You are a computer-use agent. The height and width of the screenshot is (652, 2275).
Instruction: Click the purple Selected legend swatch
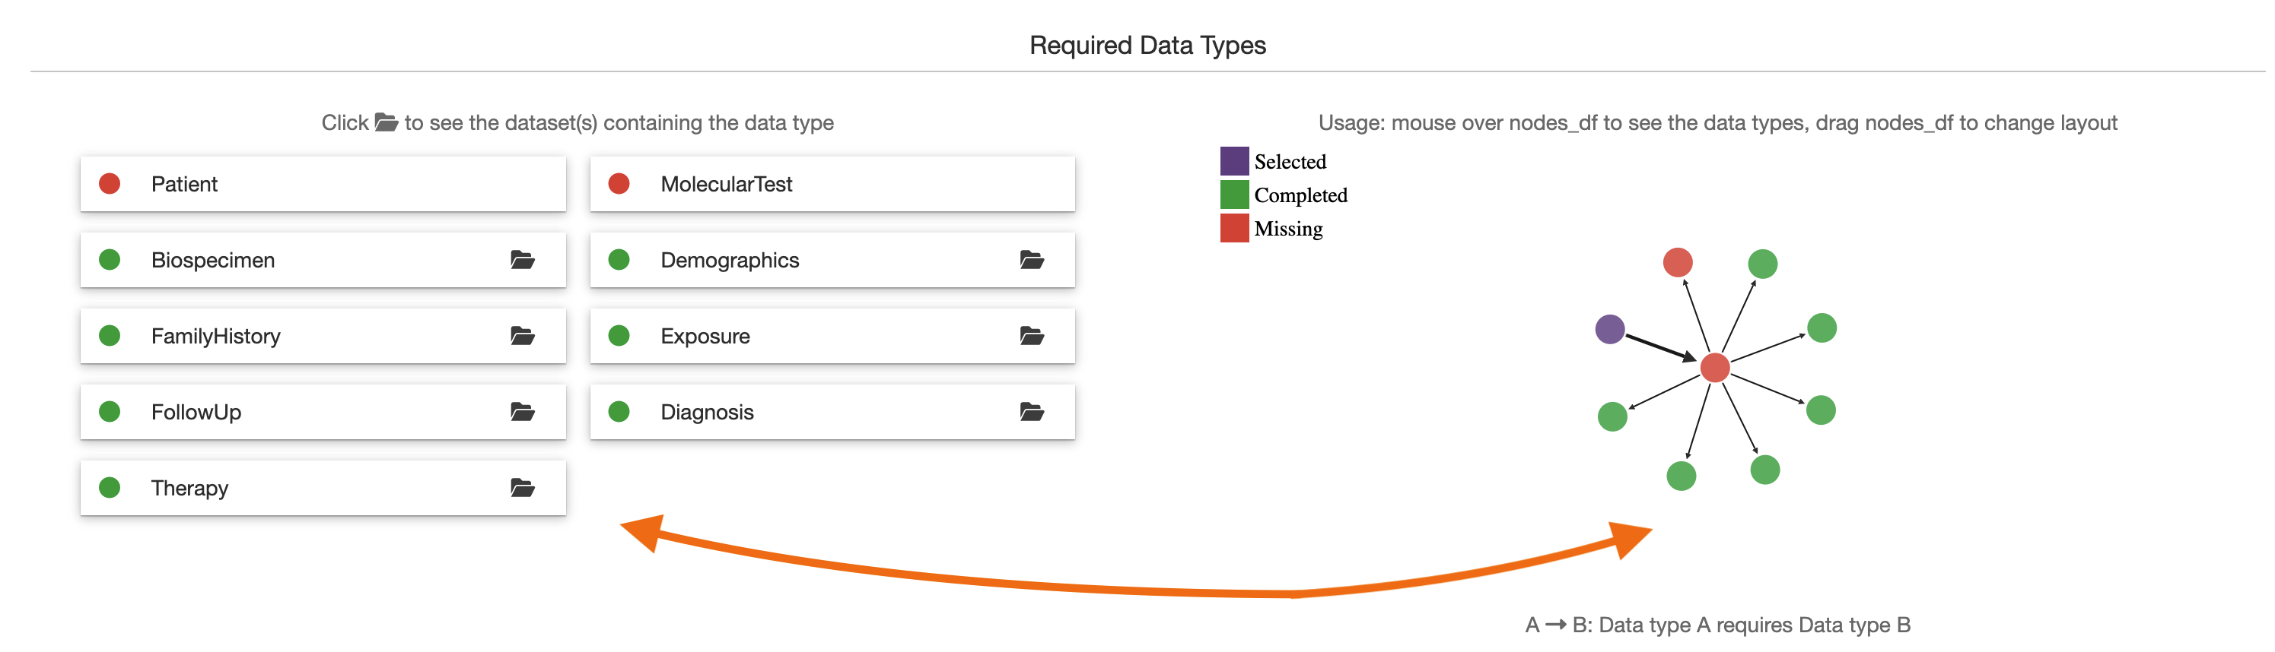pyautogui.click(x=1234, y=160)
